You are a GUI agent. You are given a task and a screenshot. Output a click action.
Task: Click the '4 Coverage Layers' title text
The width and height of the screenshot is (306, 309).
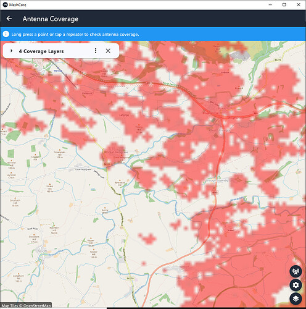(x=41, y=51)
